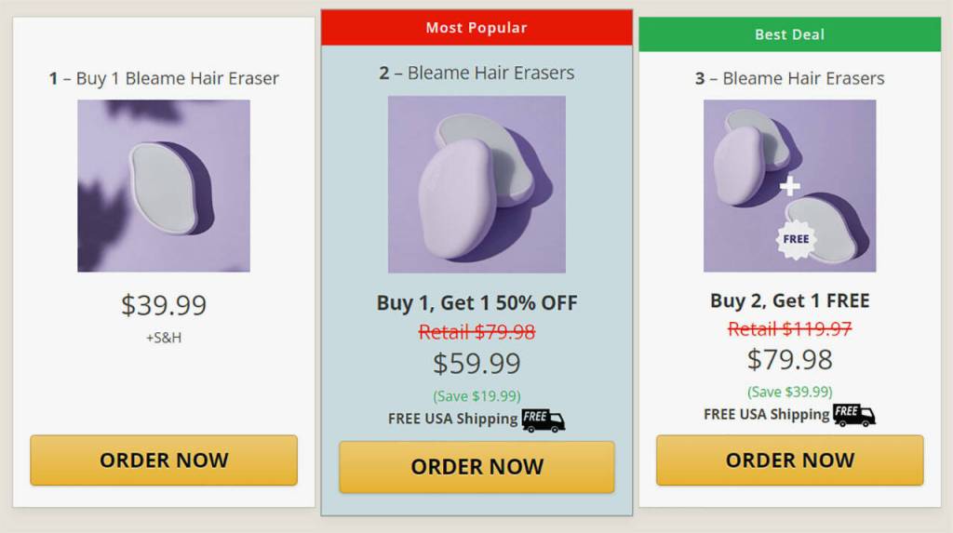Click the '3 – Bleame Hair Erasers' heading
The height and width of the screenshot is (533, 953).
coord(789,78)
